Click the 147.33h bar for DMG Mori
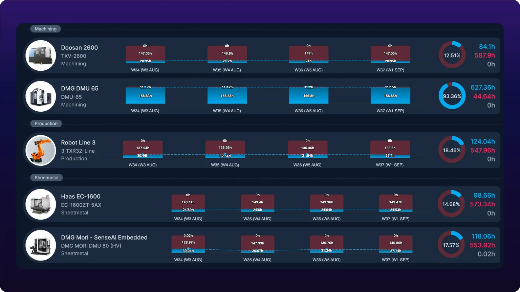This screenshot has width=520, height=292. click(258, 243)
